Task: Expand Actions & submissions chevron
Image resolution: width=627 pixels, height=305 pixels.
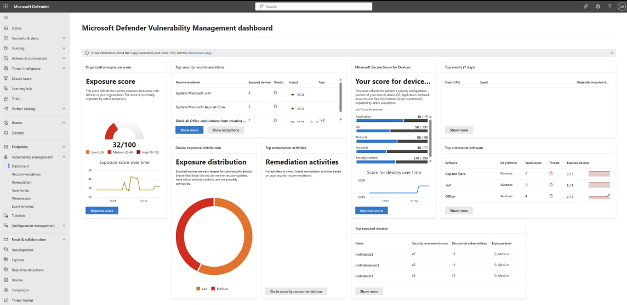Action: [64, 58]
